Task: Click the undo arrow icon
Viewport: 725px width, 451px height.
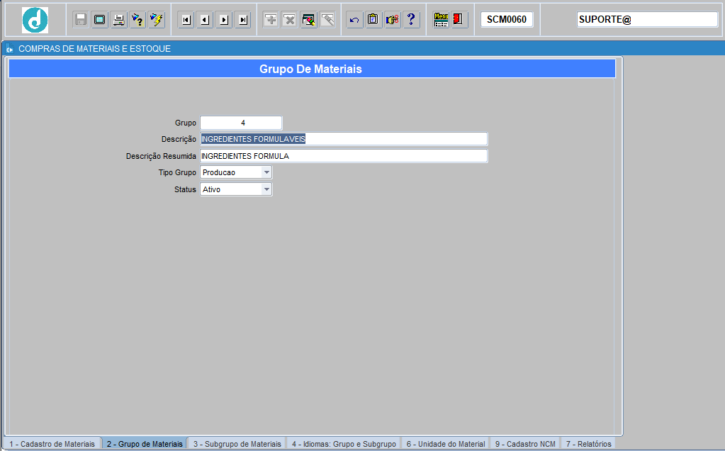Action: point(354,20)
